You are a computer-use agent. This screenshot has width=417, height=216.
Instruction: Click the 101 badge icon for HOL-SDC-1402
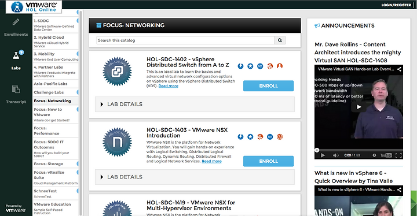click(260, 66)
